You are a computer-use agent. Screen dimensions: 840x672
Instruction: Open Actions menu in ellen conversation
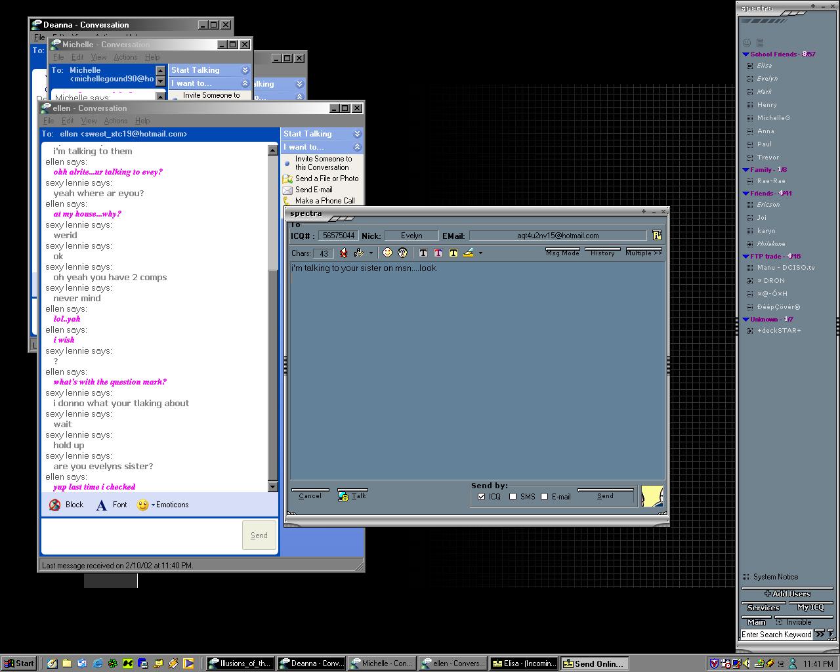pos(115,121)
